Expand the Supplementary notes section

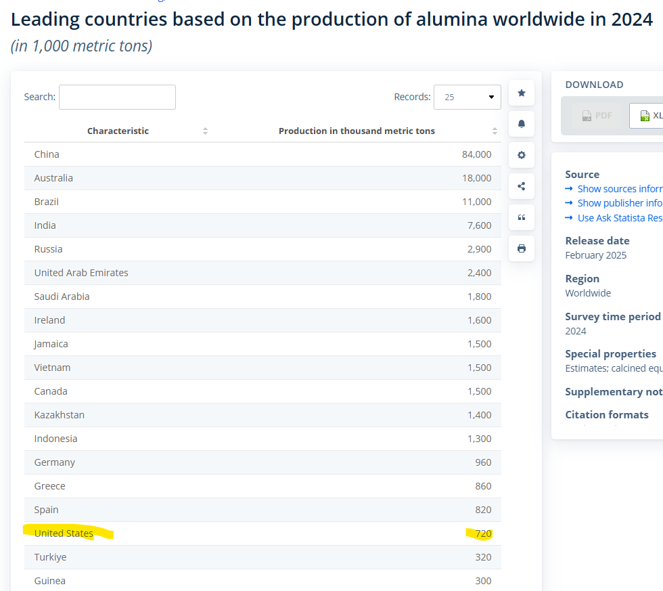(x=613, y=392)
